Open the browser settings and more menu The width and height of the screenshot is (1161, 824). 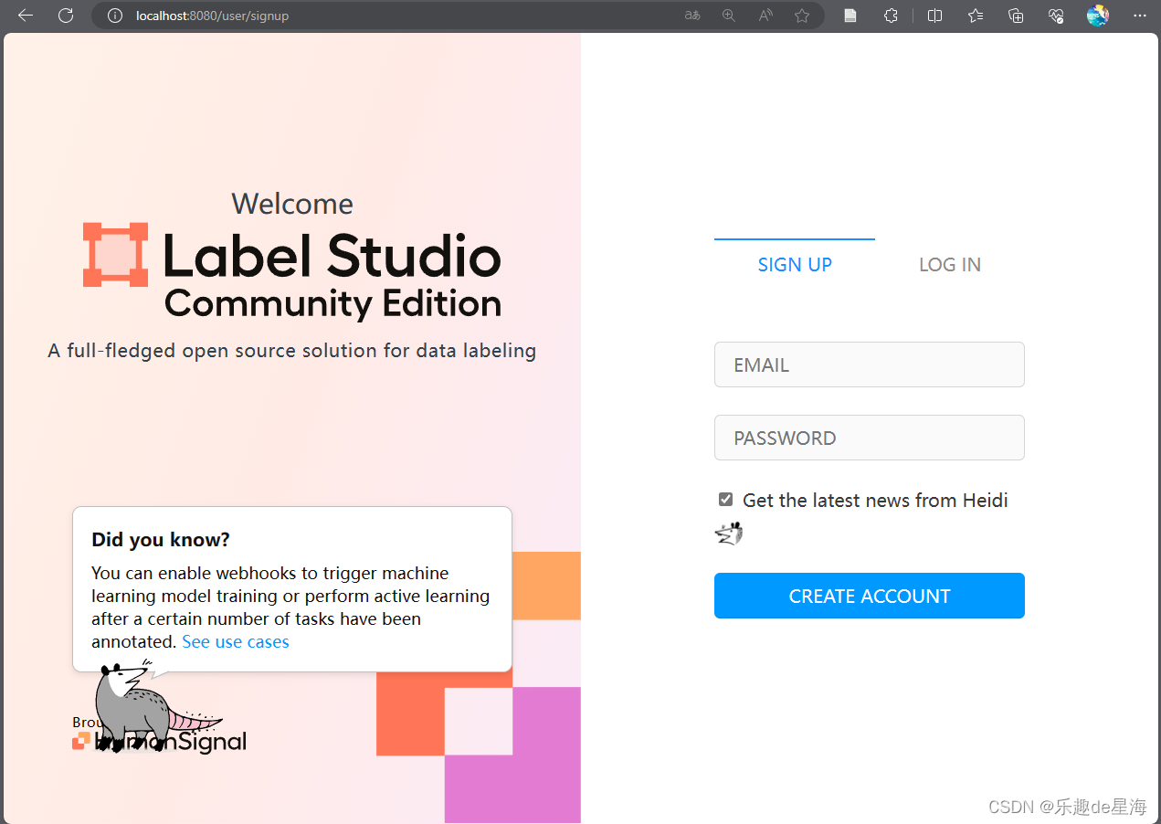pyautogui.click(x=1139, y=16)
